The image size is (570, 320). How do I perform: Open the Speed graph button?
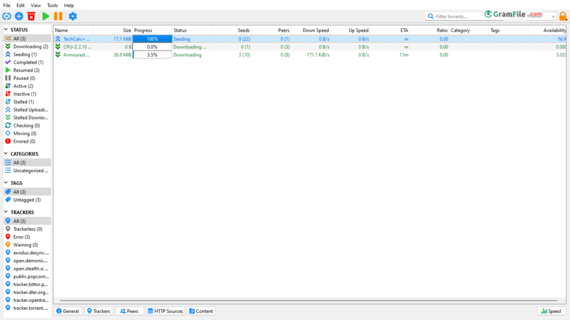(551, 311)
